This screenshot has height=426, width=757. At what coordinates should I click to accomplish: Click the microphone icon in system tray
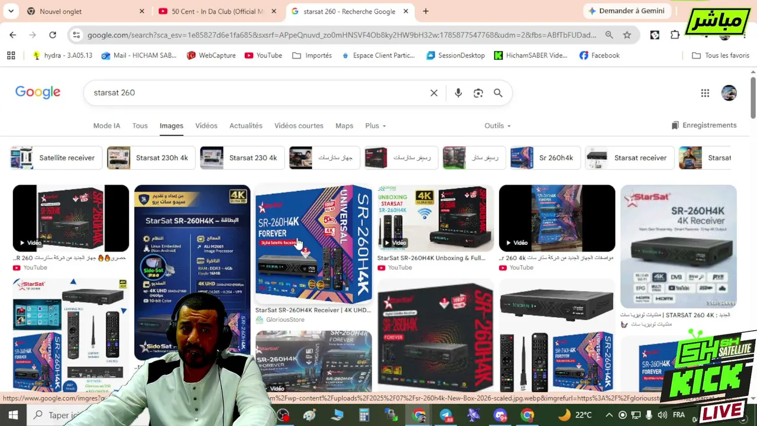(649, 415)
